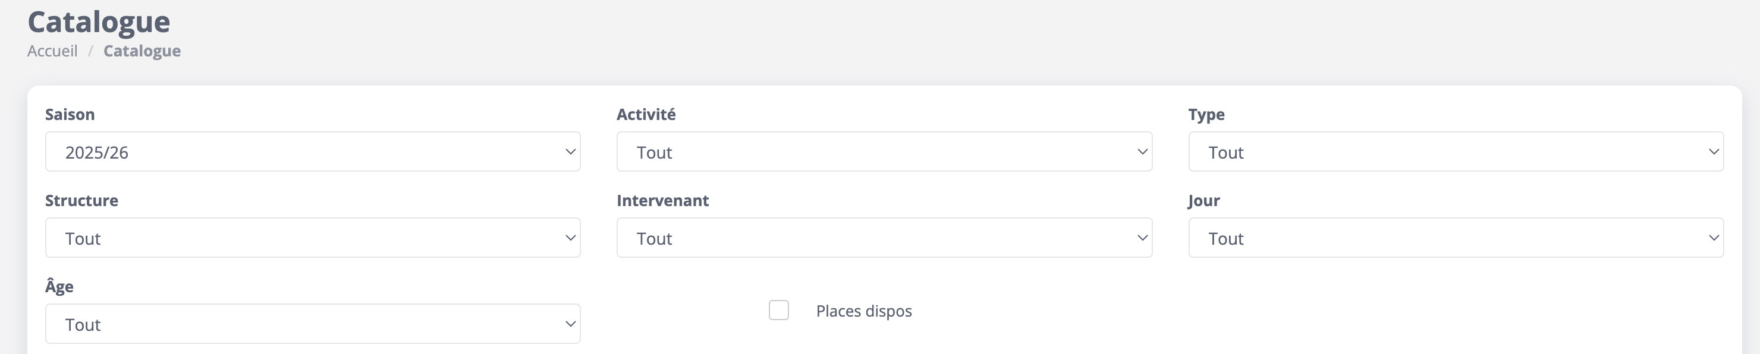Click the chevron arrow on Intervenant dropdown
Image resolution: width=1760 pixels, height=354 pixels.
1142,238
